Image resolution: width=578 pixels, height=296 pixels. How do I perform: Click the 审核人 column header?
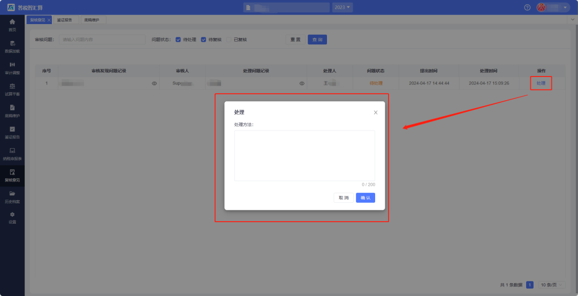(x=182, y=71)
